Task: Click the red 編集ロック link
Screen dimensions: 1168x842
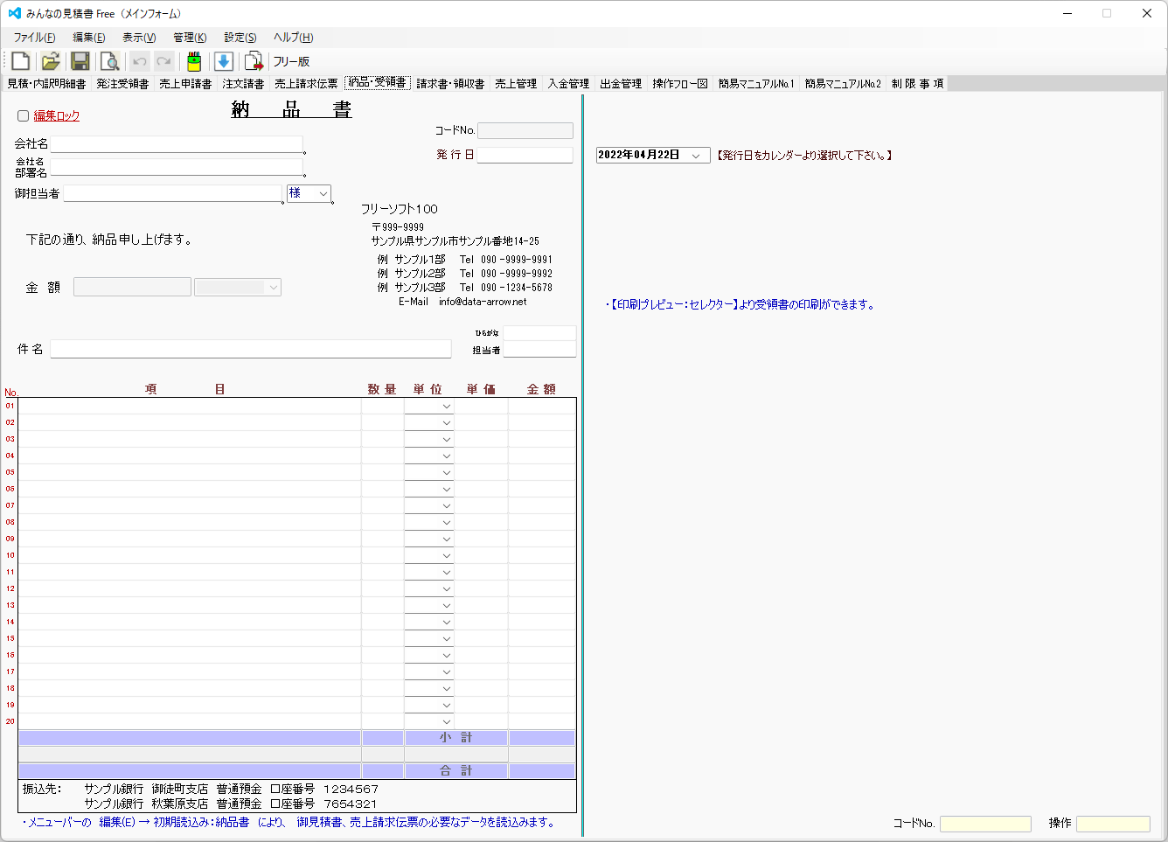Action: pos(56,115)
